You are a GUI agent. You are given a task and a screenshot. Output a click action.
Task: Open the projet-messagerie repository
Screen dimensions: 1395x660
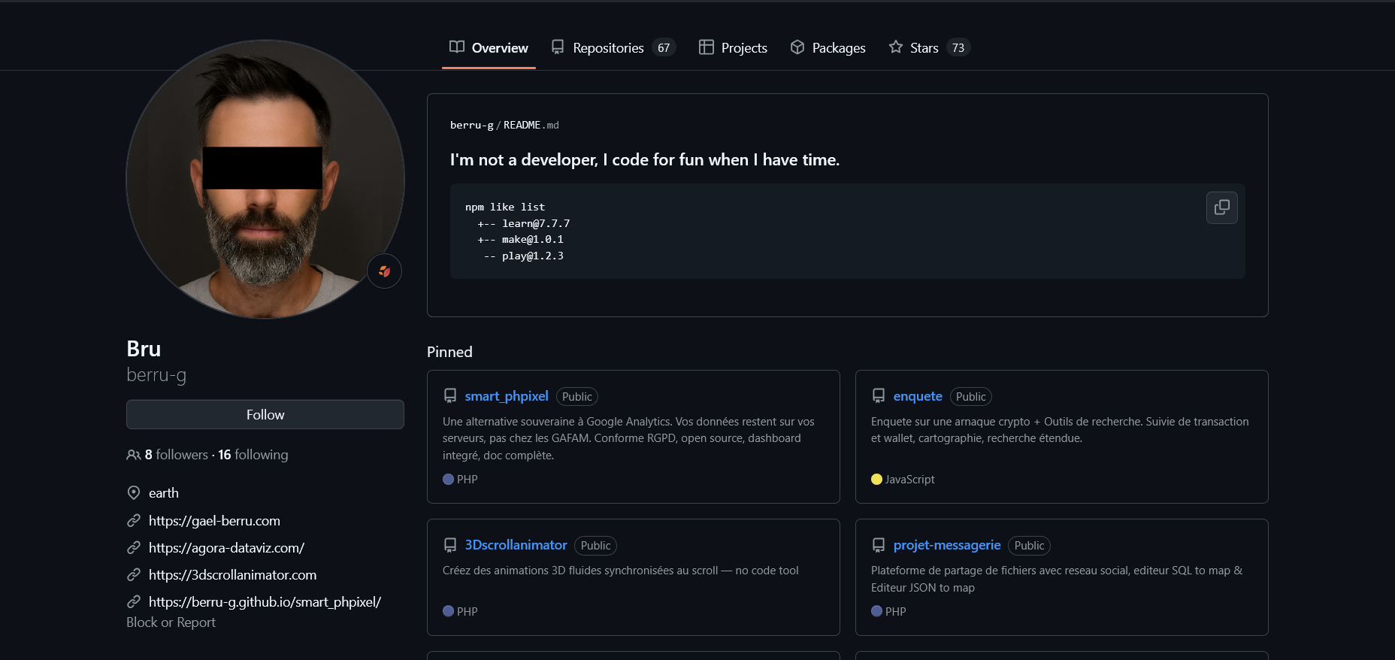pyautogui.click(x=947, y=545)
